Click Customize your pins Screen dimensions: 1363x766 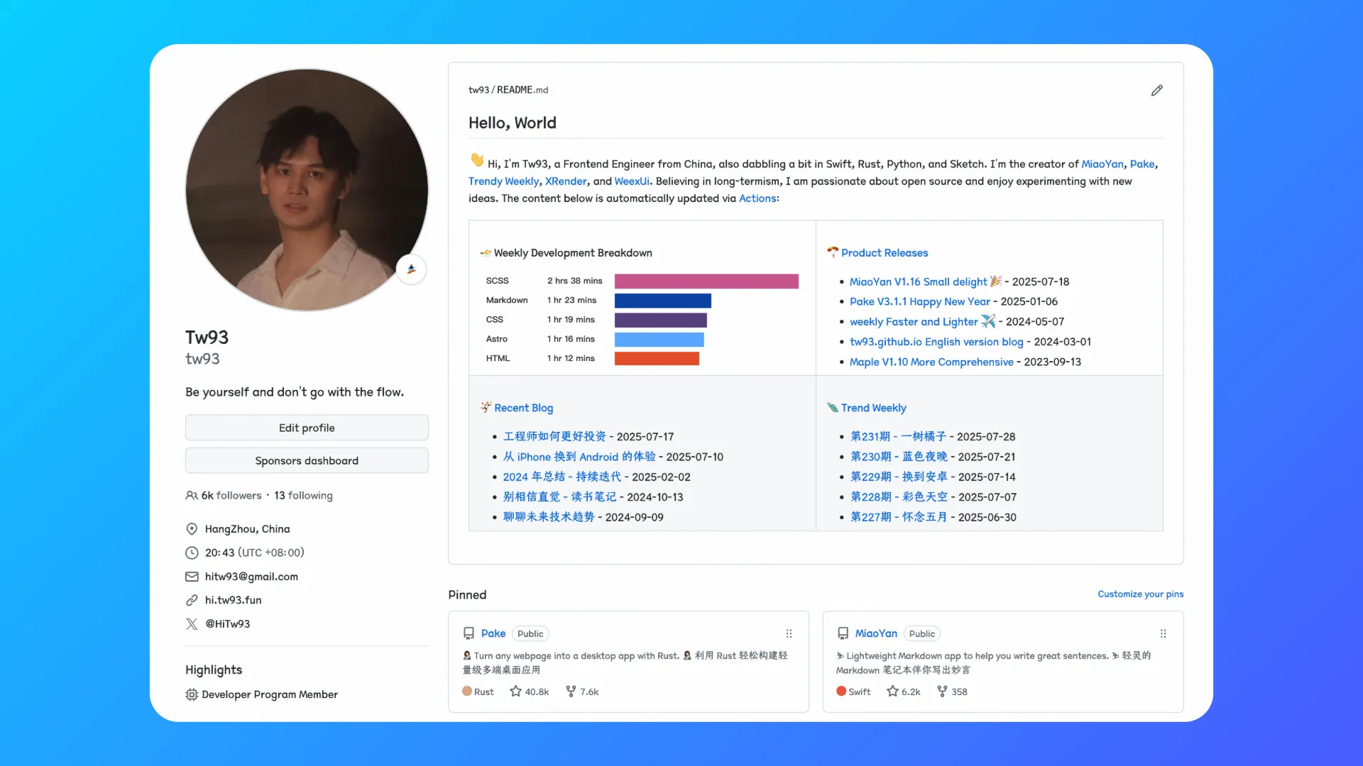[x=1140, y=594]
